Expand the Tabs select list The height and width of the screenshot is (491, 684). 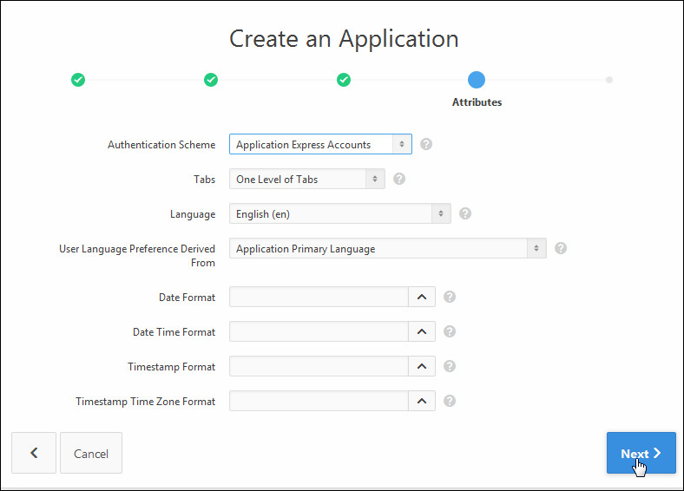(x=307, y=180)
